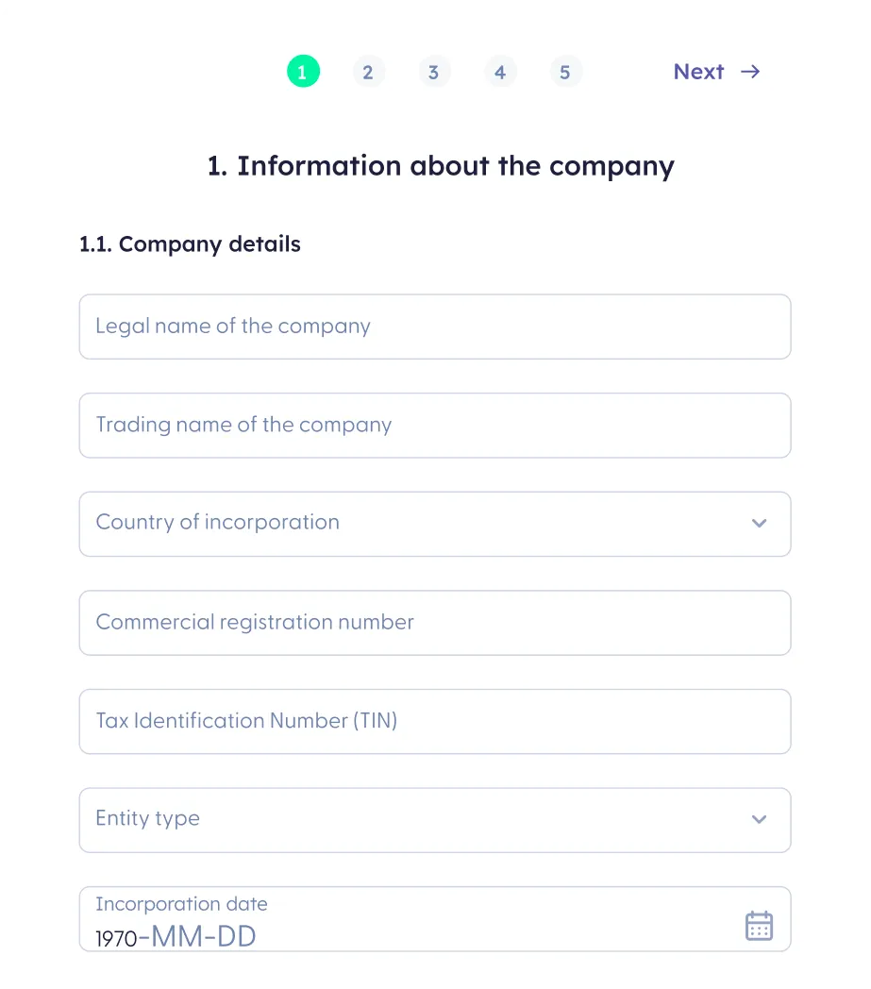Select the green step 1 indicator

point(303,71)
